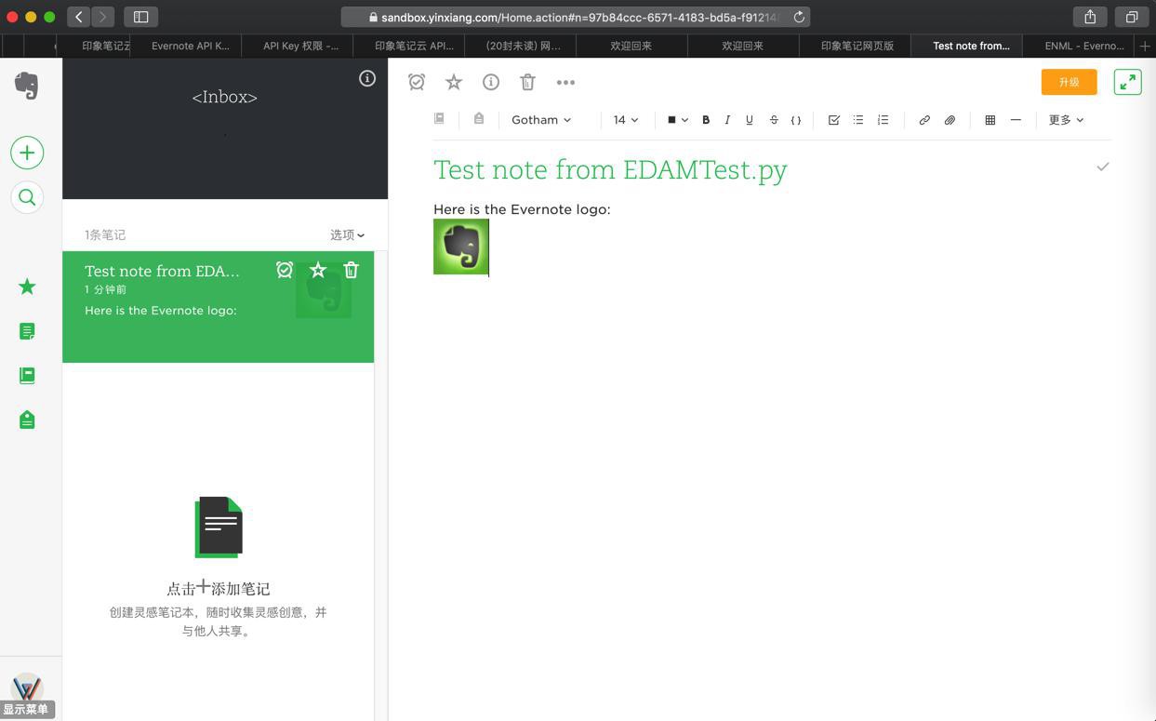Image resolution: width=1156 pixels, height=721 pixels.
Task: Open the font size 14 dropdown
Action: tap(625, 120)
